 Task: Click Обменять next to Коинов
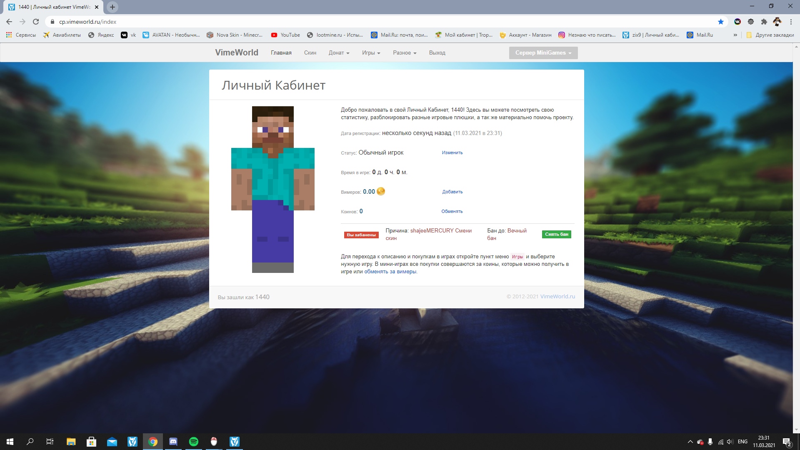452,212
